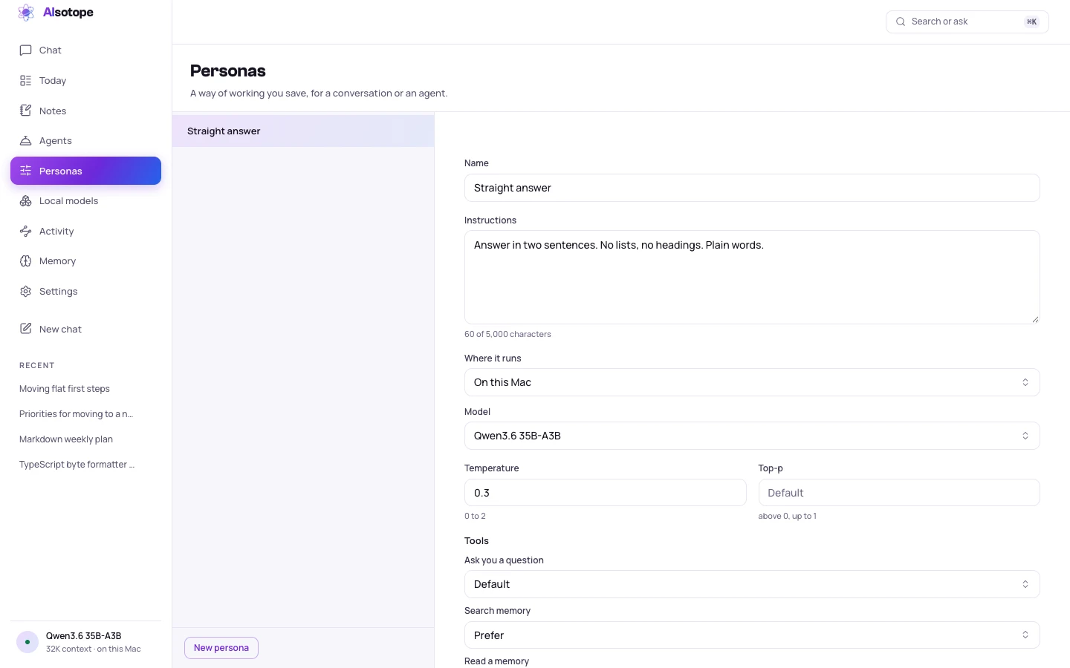Click the Top-p field showing Default
Screen dimensions: 1070x668
coord(899,493)
